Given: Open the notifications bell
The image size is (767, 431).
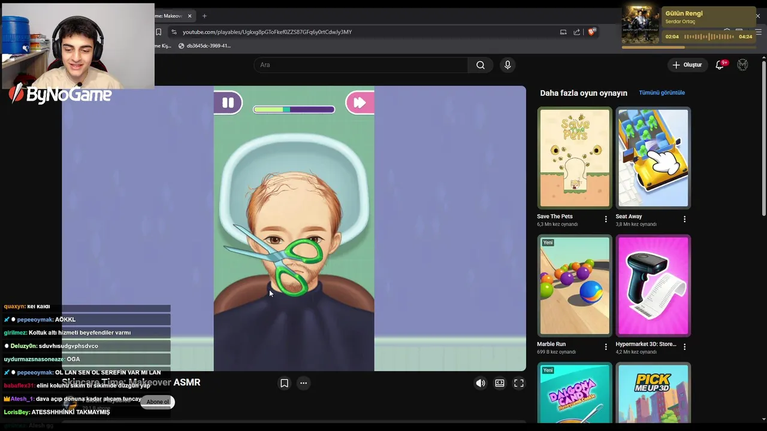Looking at the screenshot, I should (x=720, y=65).
